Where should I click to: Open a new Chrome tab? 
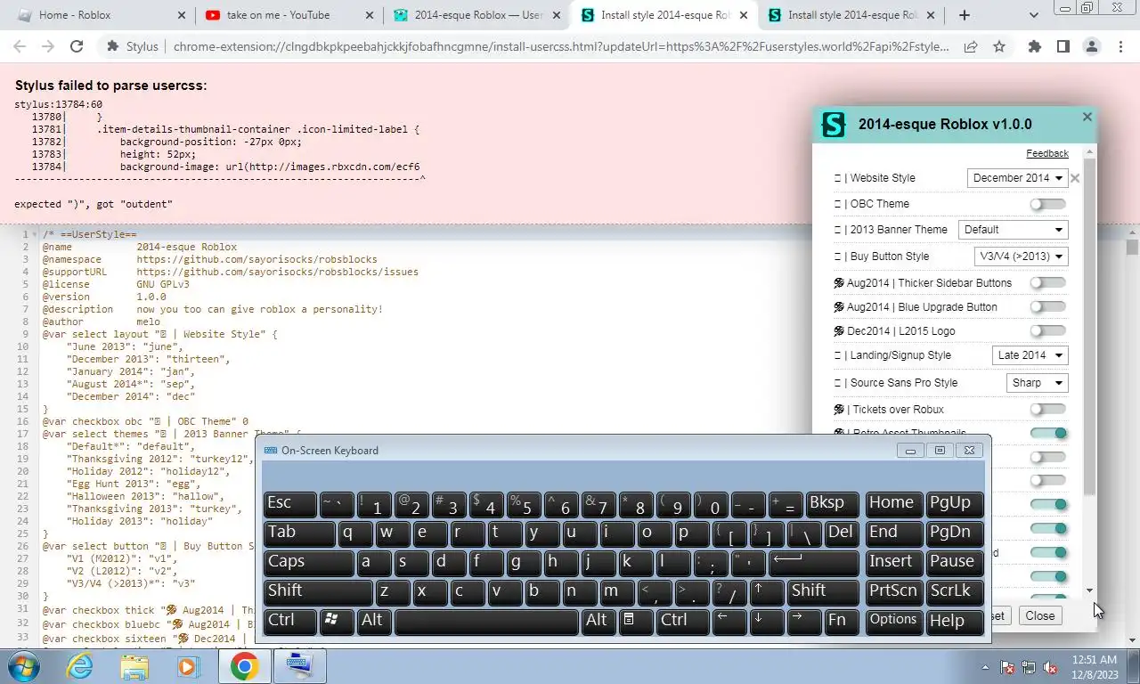tap(964, 15)
